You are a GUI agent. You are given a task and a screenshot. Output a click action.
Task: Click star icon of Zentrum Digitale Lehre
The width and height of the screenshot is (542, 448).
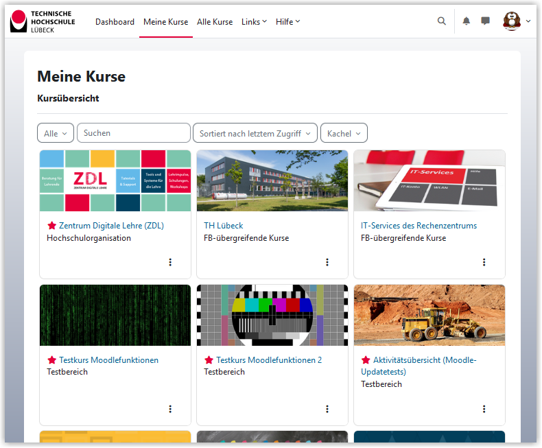click(52, 226)
